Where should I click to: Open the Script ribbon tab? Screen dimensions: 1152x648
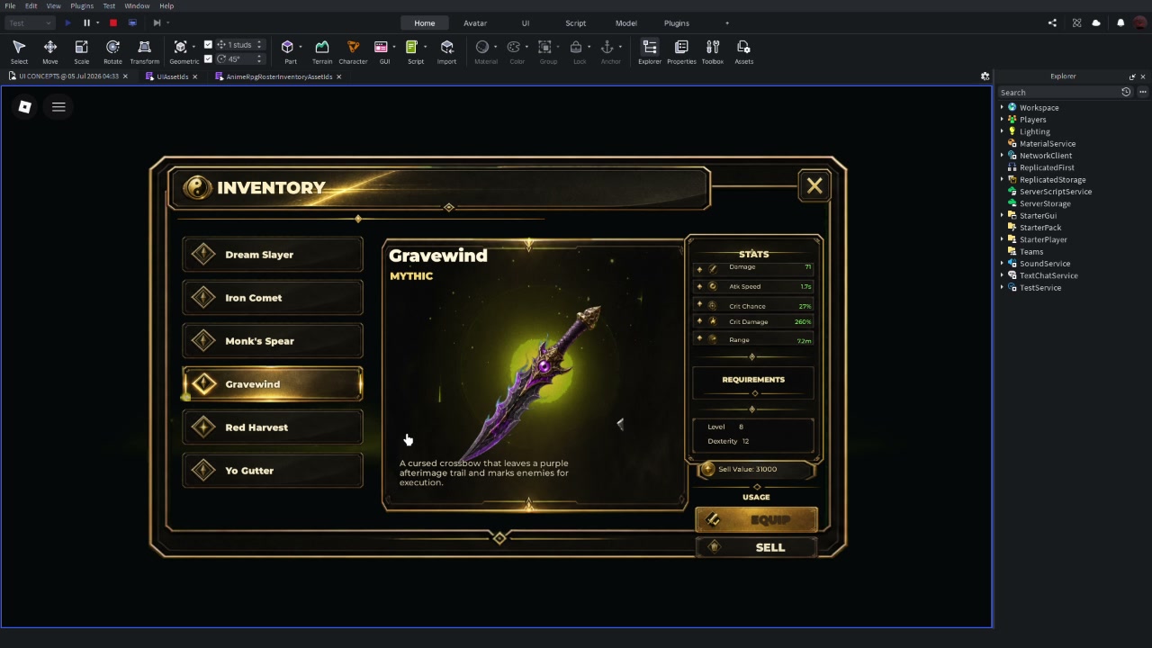575,22
